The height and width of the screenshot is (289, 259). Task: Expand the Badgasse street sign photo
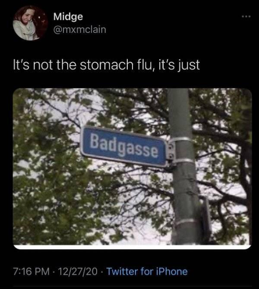click(x=132, y=168)
